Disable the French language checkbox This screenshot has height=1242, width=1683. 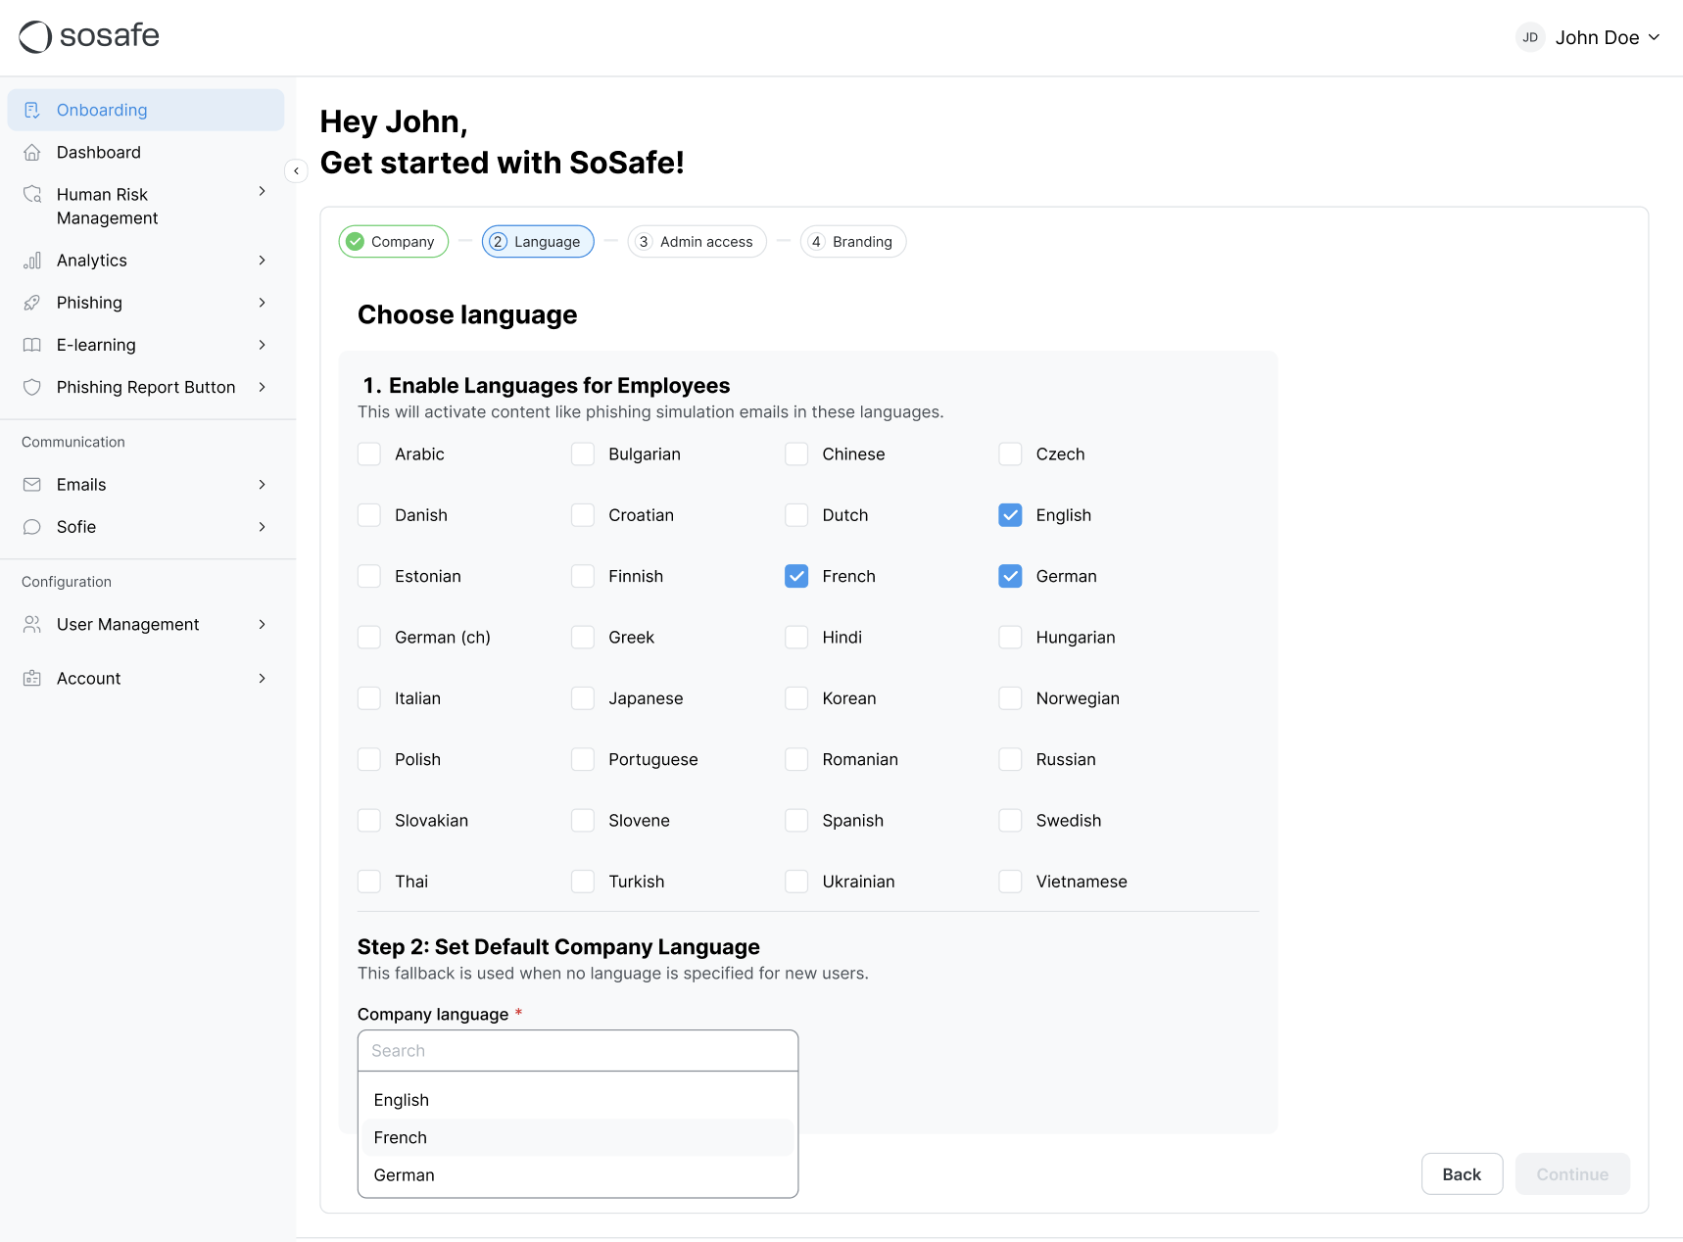(x=796, y=577)
